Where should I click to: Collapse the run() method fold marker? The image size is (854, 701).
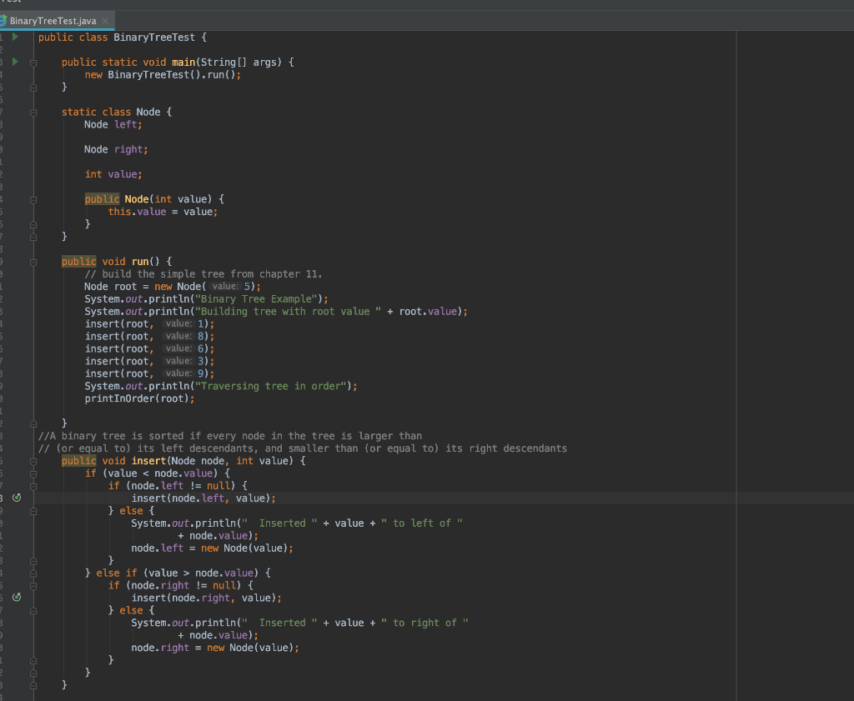pyautogui.click(x=33, y=263)
